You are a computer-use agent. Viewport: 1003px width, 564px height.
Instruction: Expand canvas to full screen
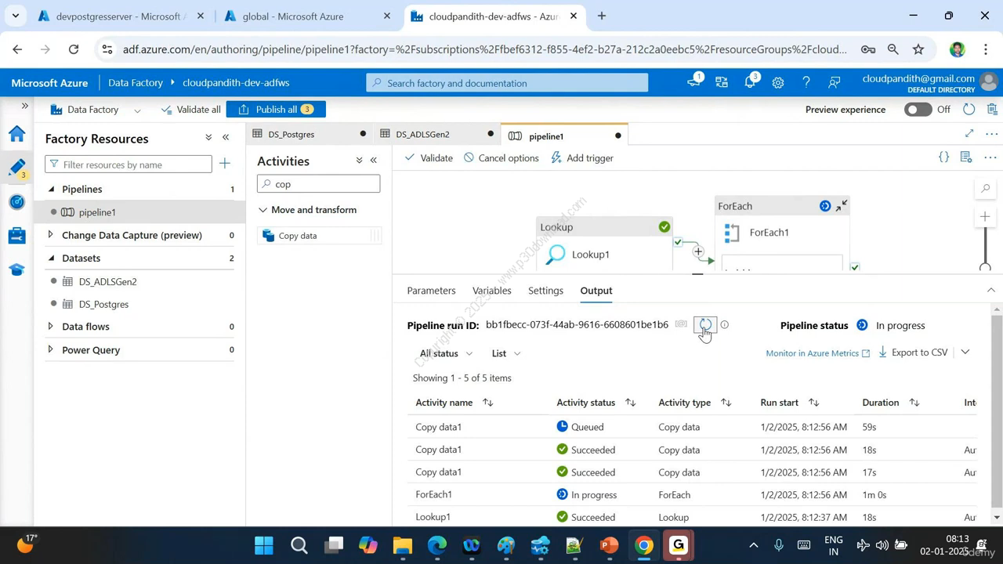click(969, 134)
